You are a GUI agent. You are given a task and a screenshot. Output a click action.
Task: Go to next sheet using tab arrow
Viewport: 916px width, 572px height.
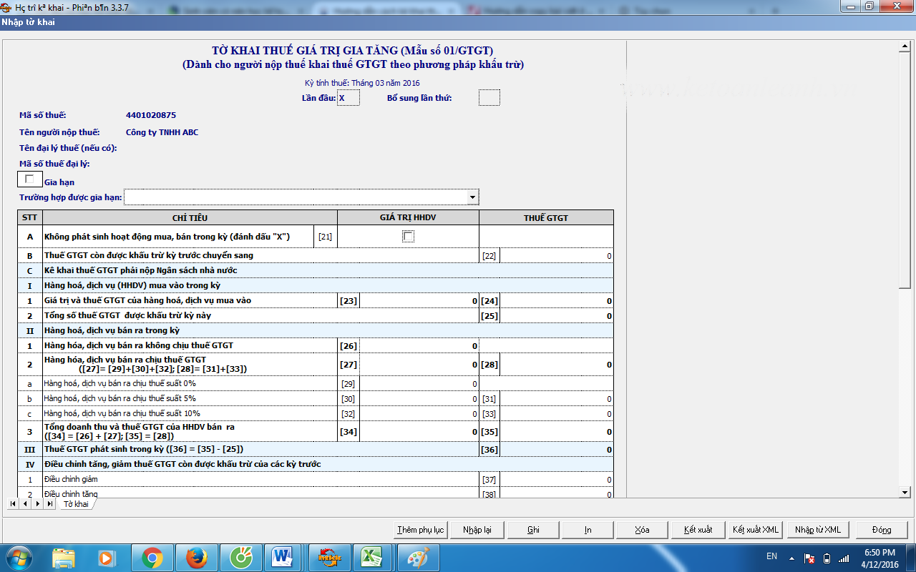pyautogui.click(x=38, y=504)
